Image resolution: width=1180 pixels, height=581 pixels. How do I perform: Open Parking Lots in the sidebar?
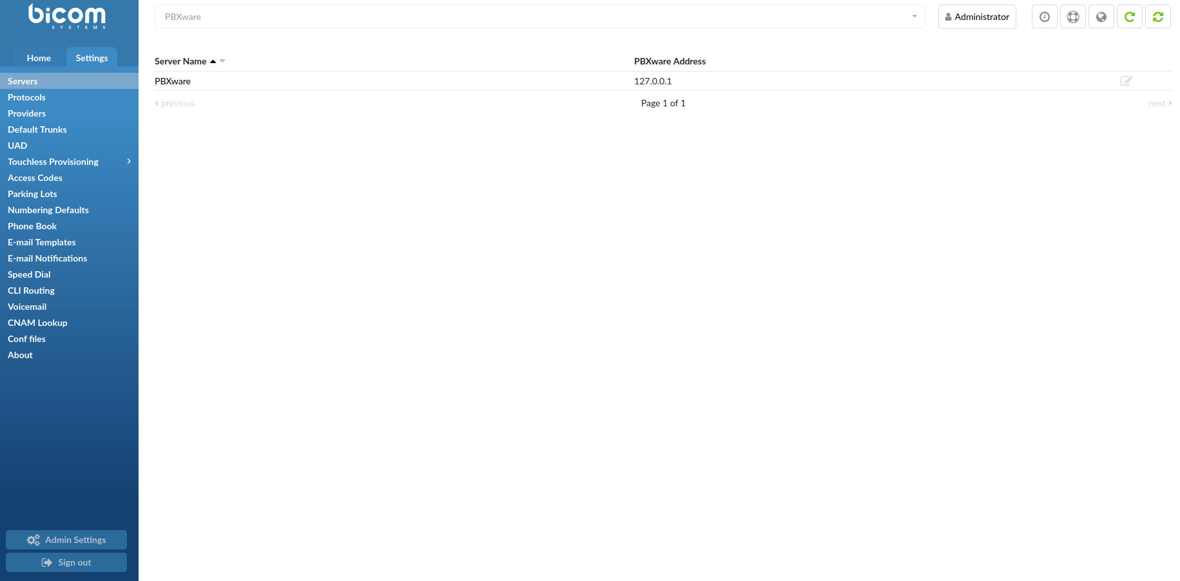69,194
